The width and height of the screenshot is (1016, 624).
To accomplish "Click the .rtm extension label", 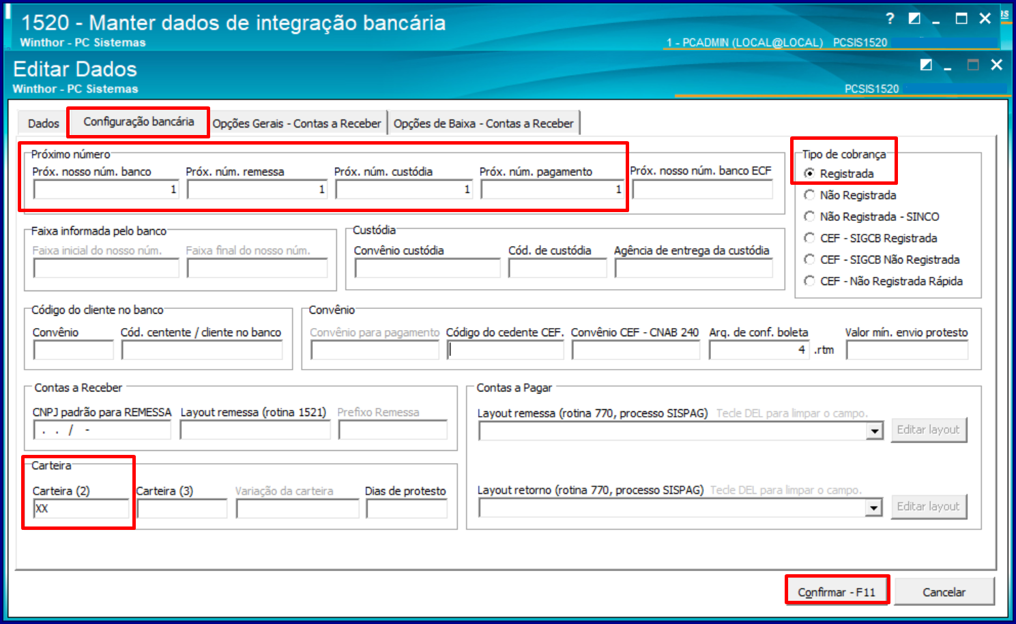I will 824,350.
